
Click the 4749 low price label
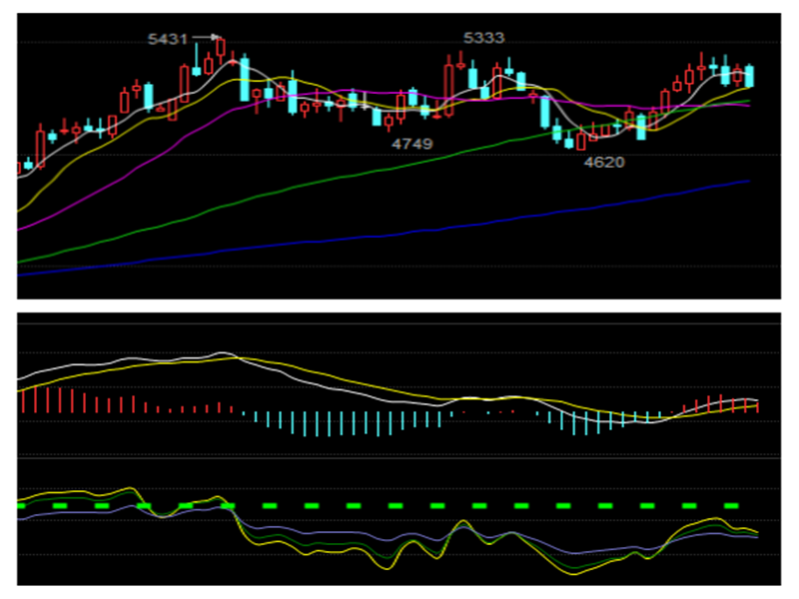click(x=411, y=144)
